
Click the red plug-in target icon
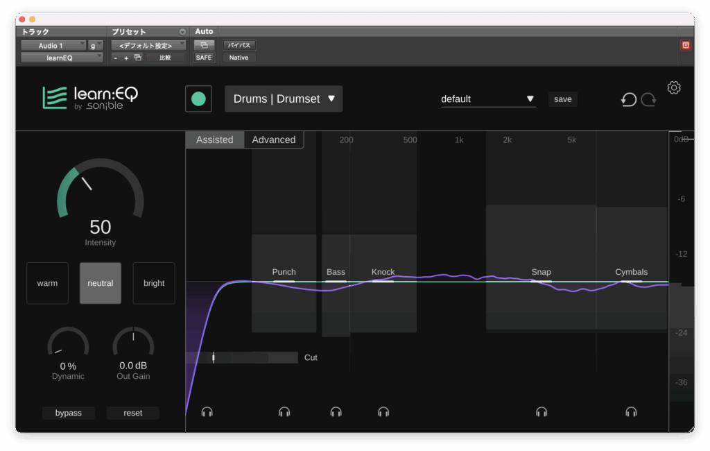[686, 45]
